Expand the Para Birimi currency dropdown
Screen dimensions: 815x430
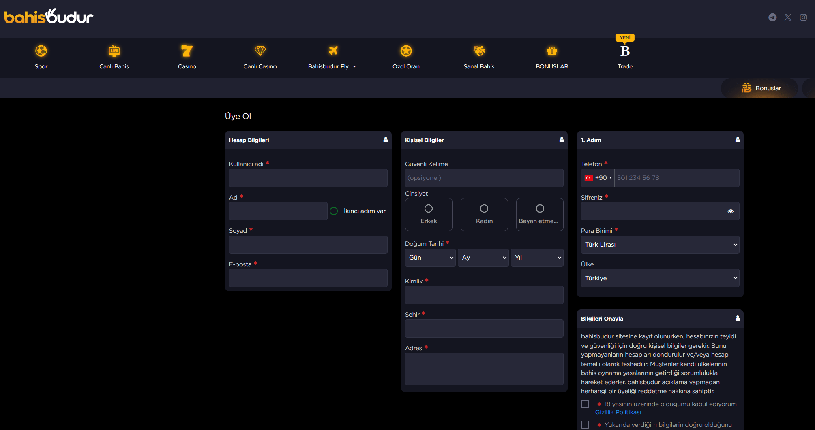(660, 245)
